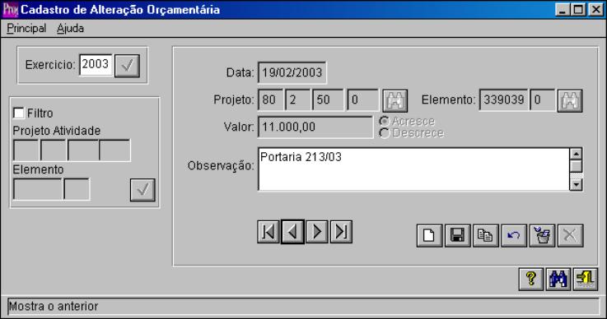607x319 pixels.
Task: Click the Data field 19/02/2003
Action: (x=292, y=72)
